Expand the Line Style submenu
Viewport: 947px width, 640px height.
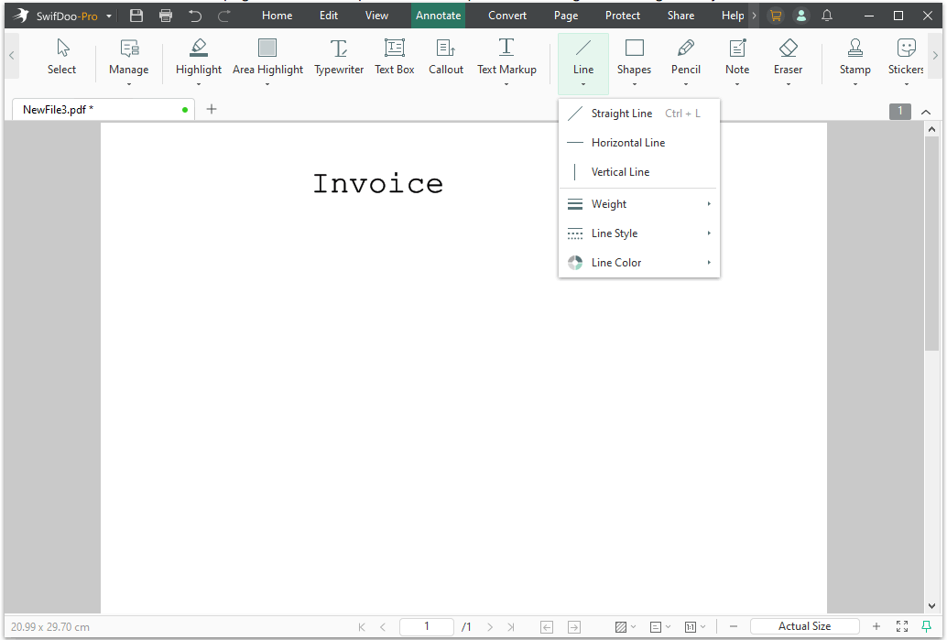pyautogui.click(x=615, y=233)
